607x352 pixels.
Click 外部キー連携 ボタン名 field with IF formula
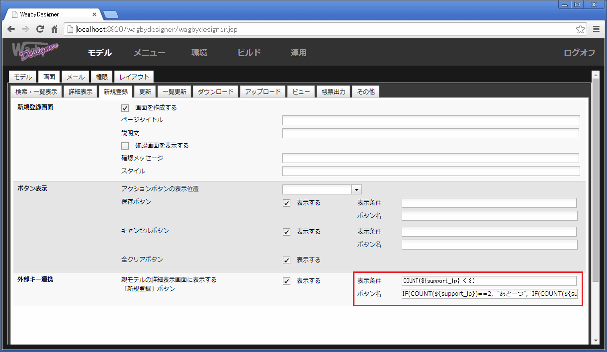(x=490, y=294)
